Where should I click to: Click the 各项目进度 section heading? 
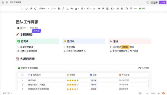(27, 59)
